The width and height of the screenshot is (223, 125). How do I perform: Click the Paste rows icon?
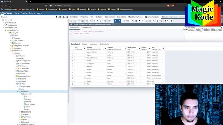point(101,21)
